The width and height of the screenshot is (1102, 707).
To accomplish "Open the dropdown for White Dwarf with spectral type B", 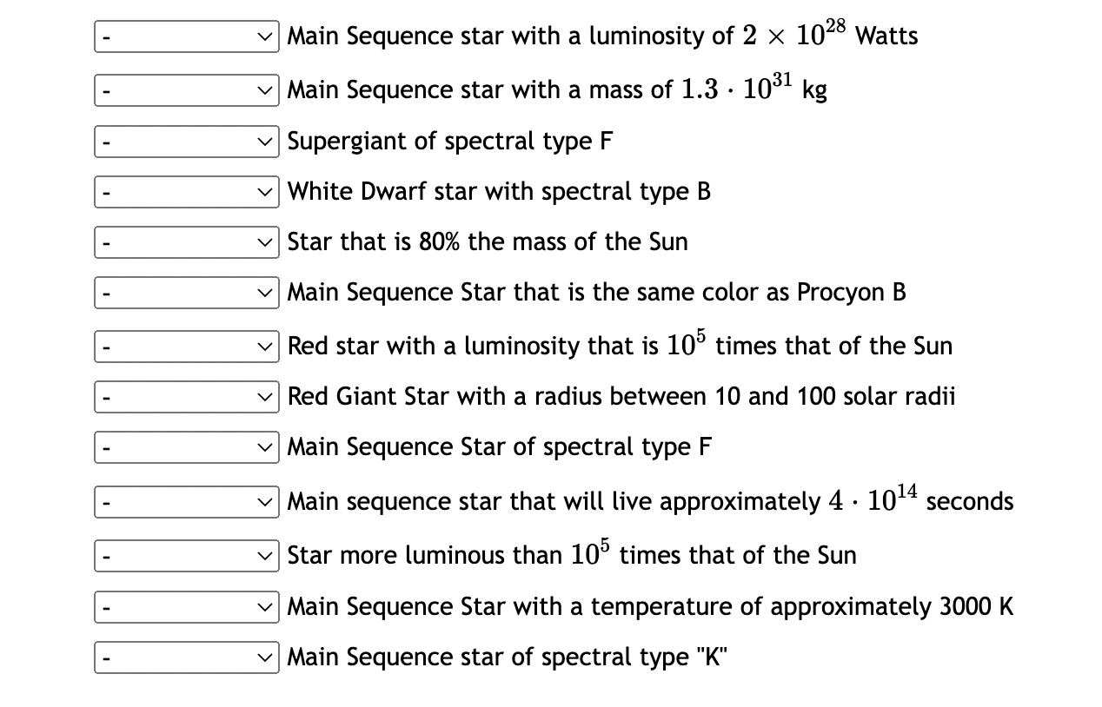I will tap(186, 191).
